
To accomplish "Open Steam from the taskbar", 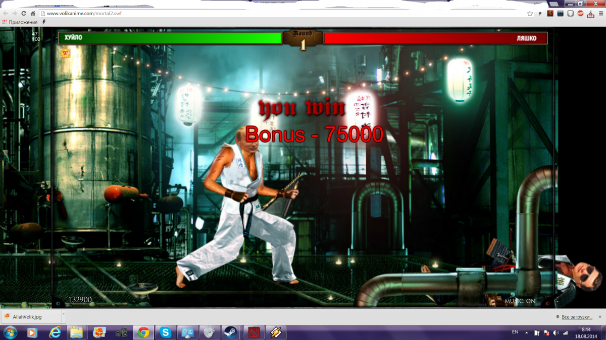I will point(230,332).
